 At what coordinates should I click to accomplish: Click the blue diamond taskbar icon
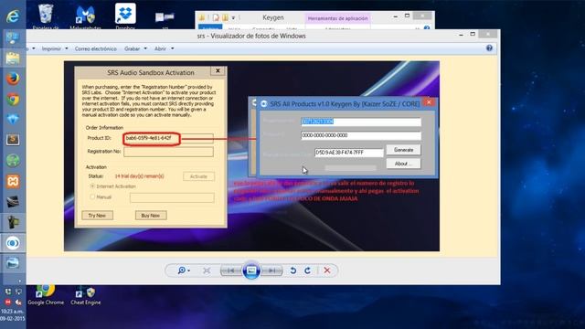point(13,120)
